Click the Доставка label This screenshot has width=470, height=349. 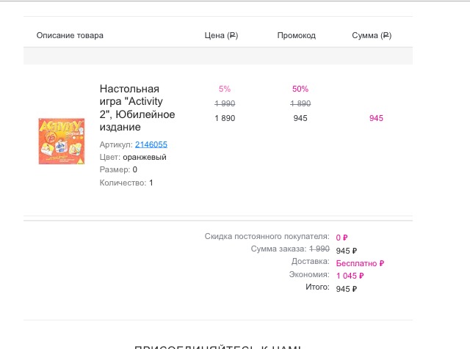click(x=310, y=262)
